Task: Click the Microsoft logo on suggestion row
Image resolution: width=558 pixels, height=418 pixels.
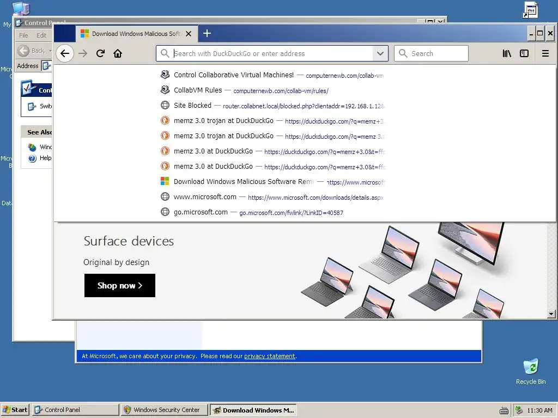Action: point(165,181)
